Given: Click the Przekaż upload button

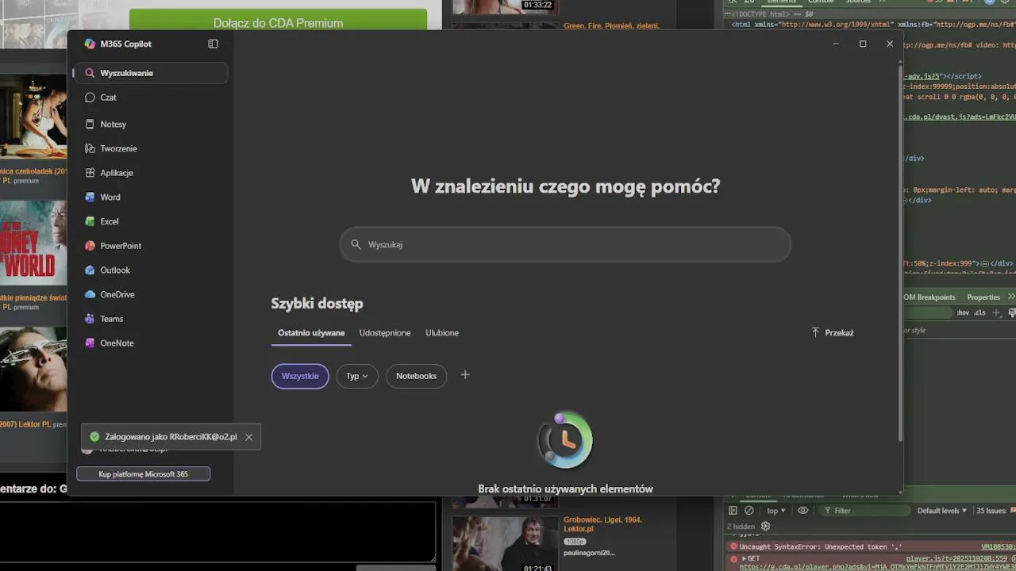Looking at the screenshot, I should coord(833,333).
